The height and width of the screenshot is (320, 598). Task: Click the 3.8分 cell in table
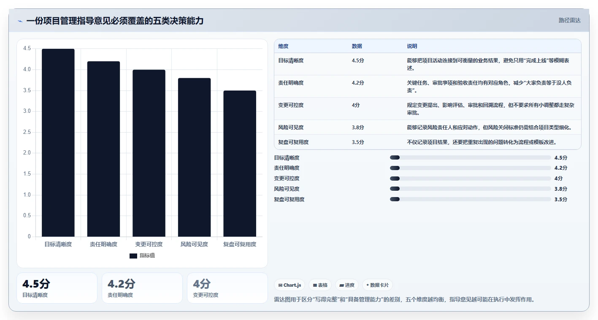pyautogui.click(x=358, y=128)
